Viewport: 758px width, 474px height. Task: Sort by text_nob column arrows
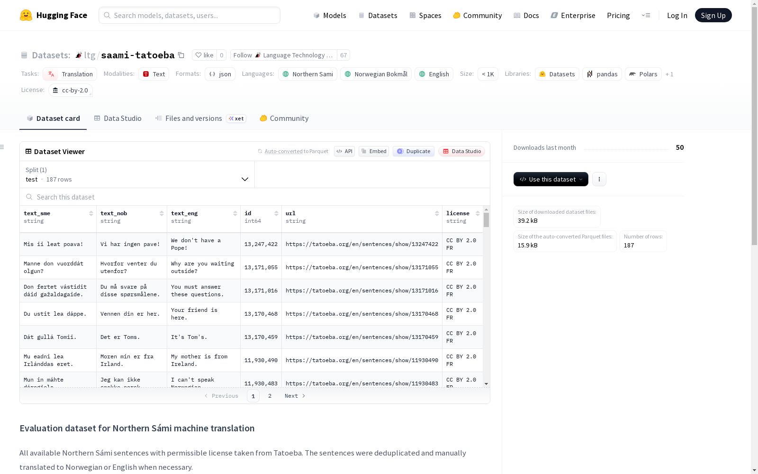162,213
